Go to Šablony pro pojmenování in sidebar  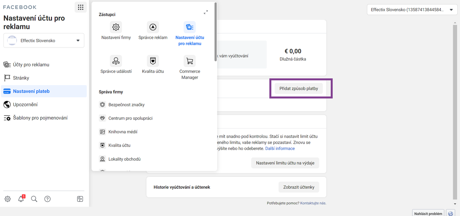pyautogui.click(x=44, y=118)
